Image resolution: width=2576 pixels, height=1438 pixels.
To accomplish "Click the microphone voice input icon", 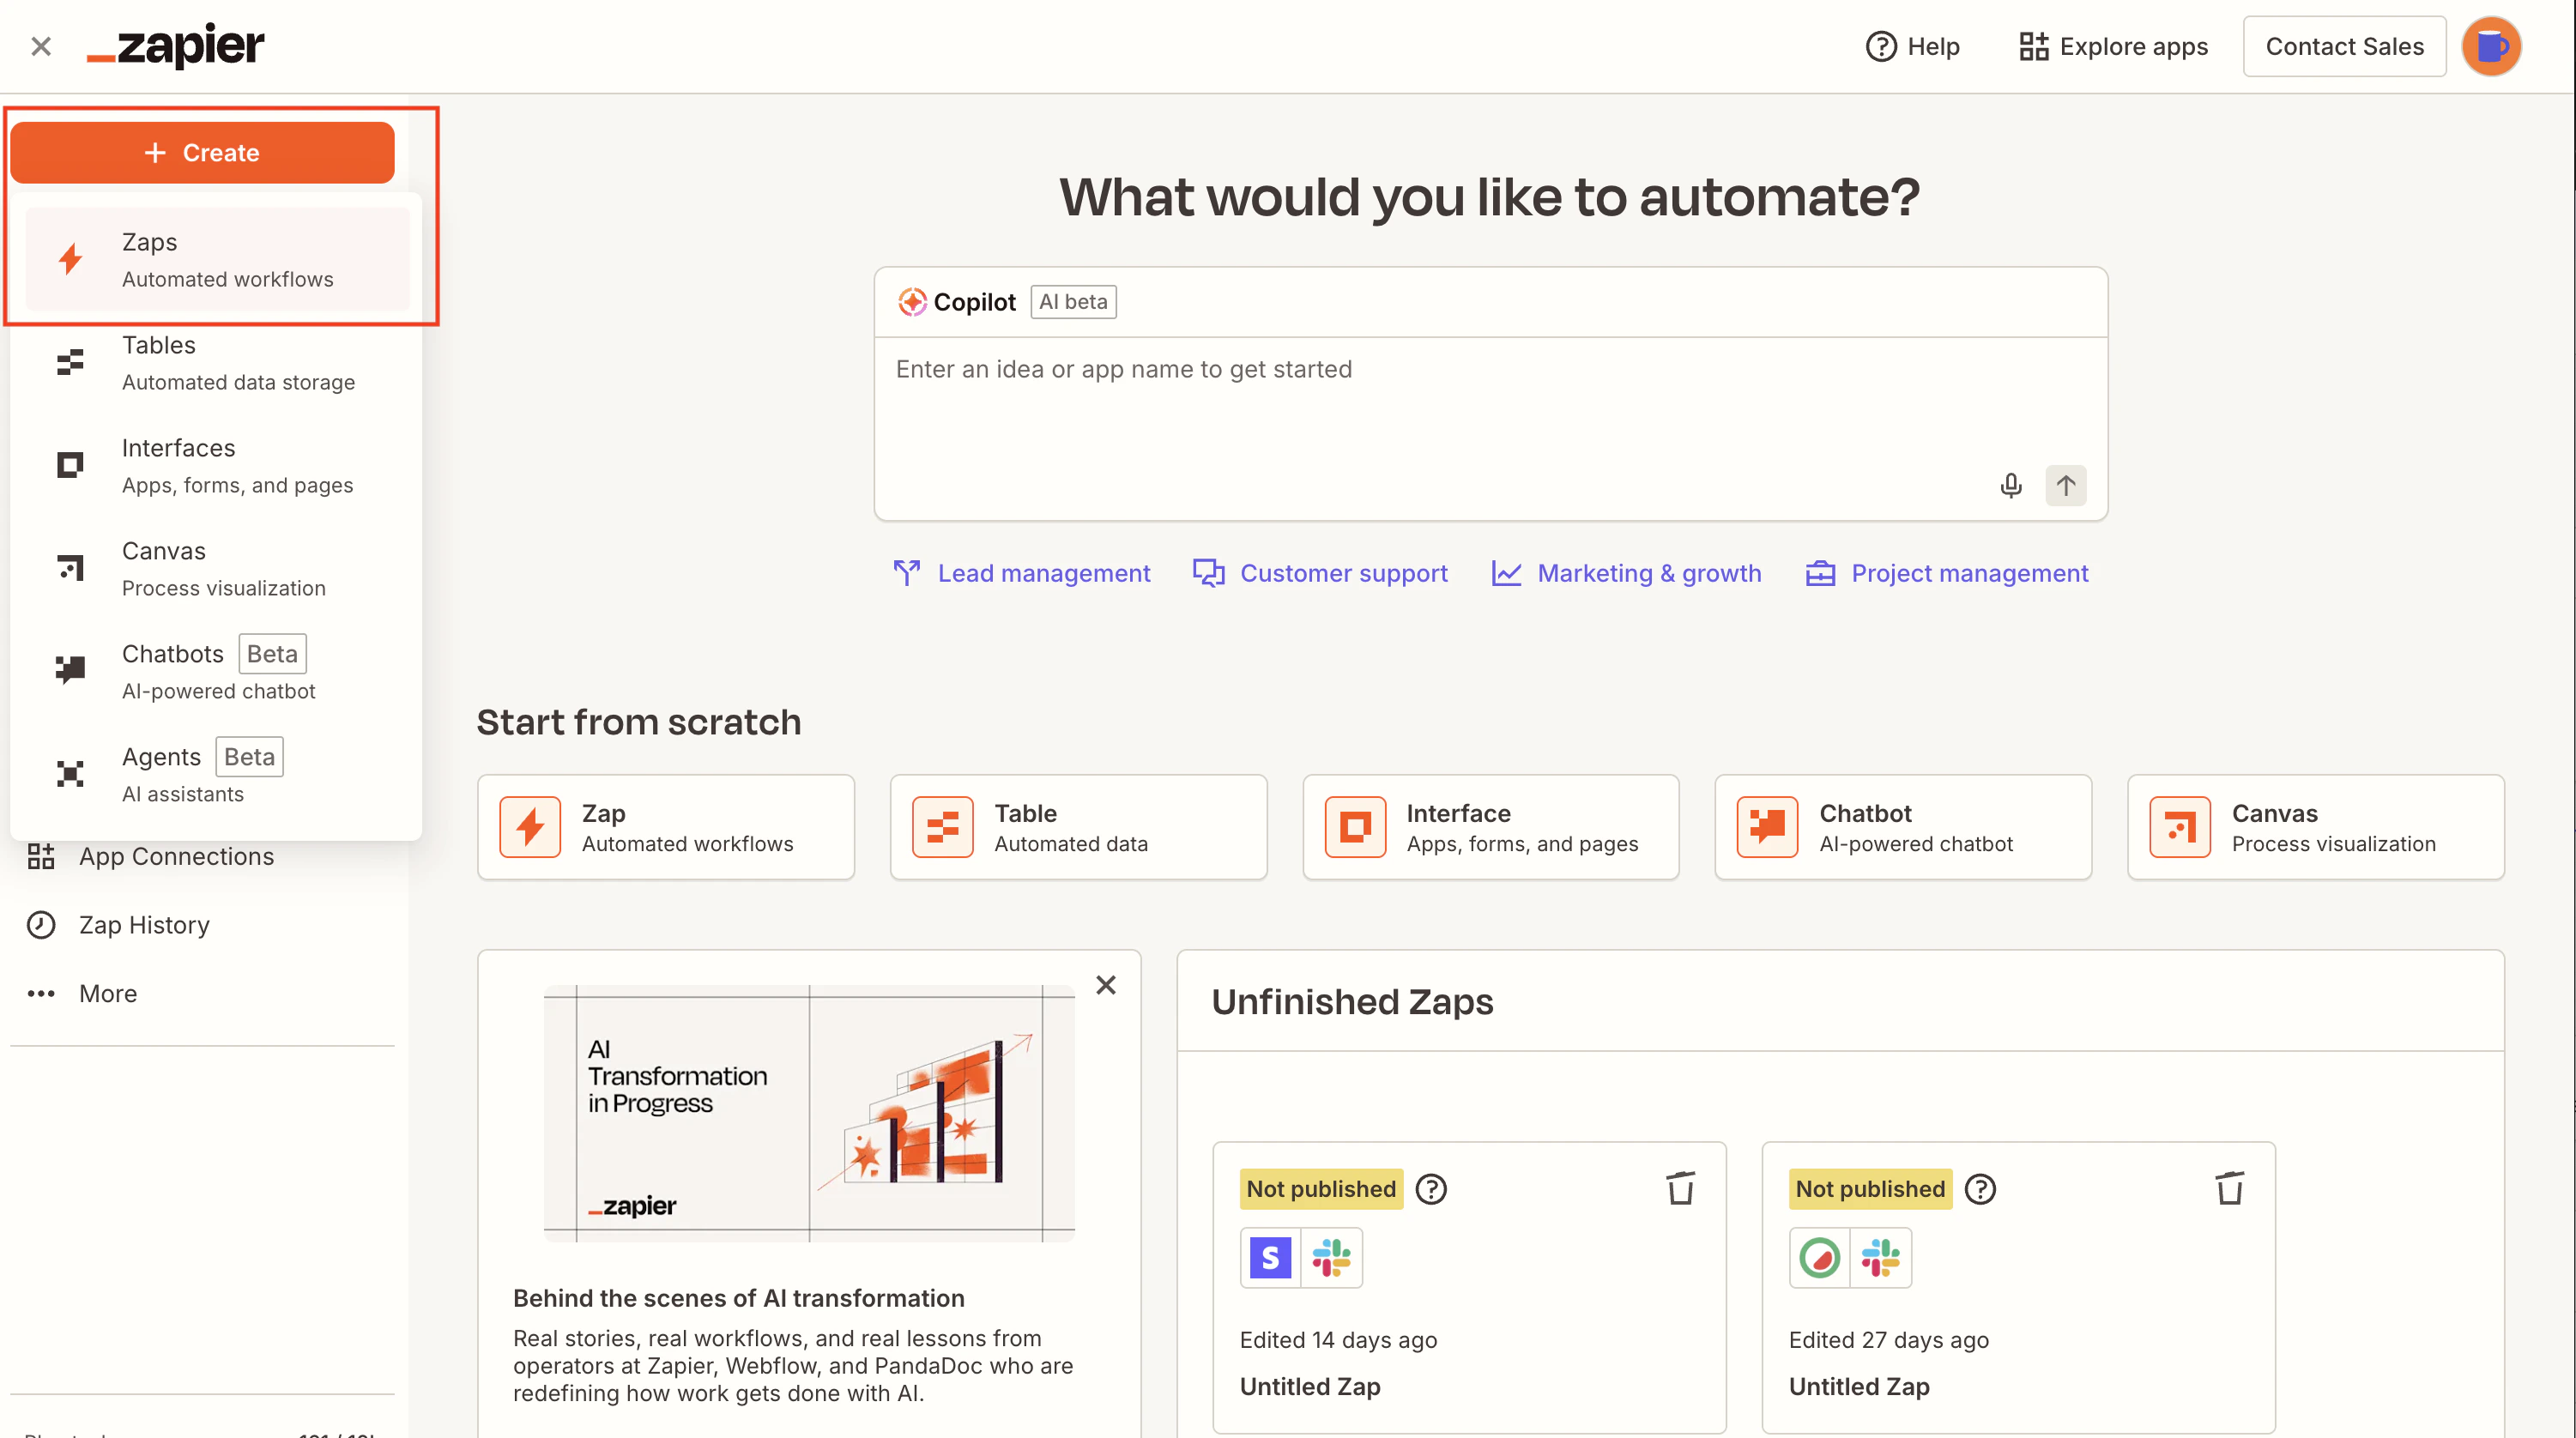I will (2010, 485).
